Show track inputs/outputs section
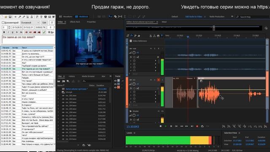 click(128, 35)
